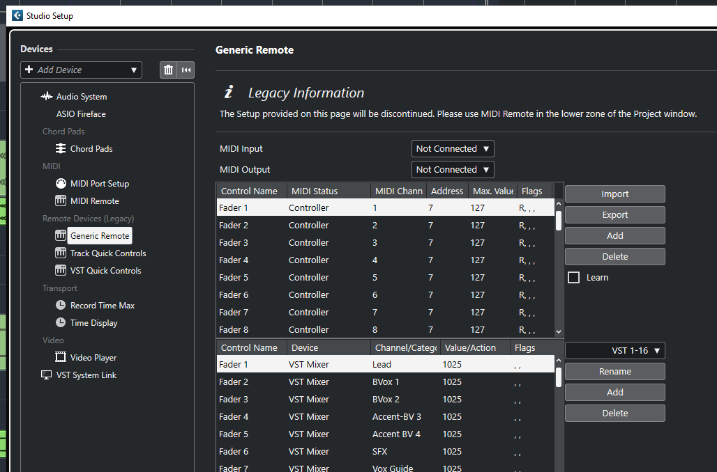This screenshot has height=472, width=717.
Task: Click the Track Quick Controls icon
Action: coord(61,253)
